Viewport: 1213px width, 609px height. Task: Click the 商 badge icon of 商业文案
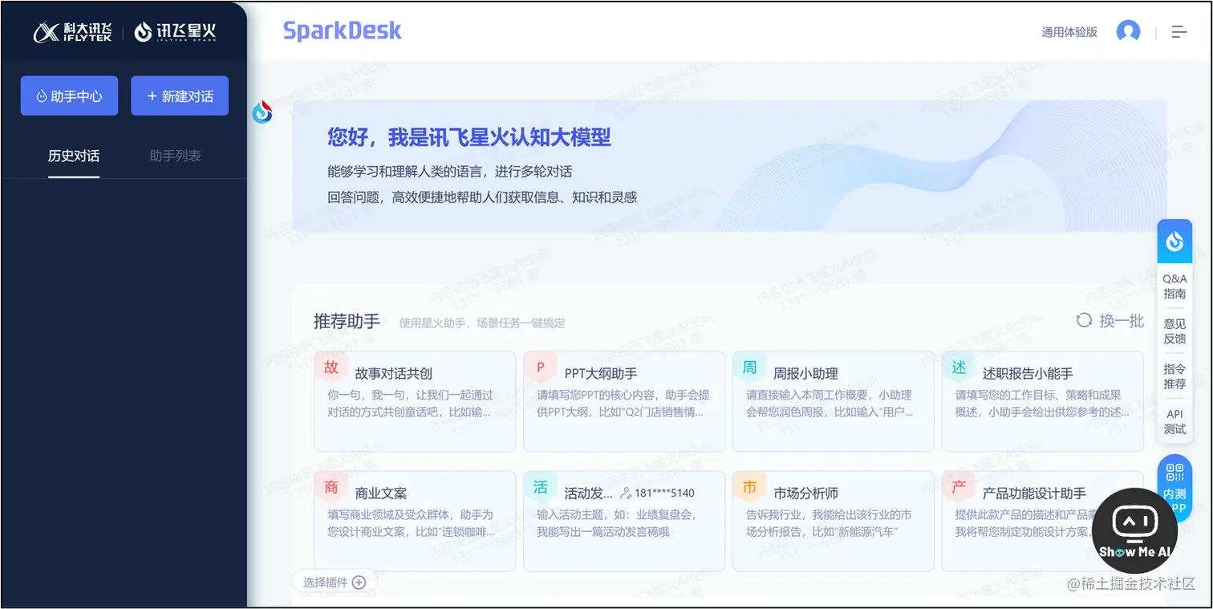(331, 487)
